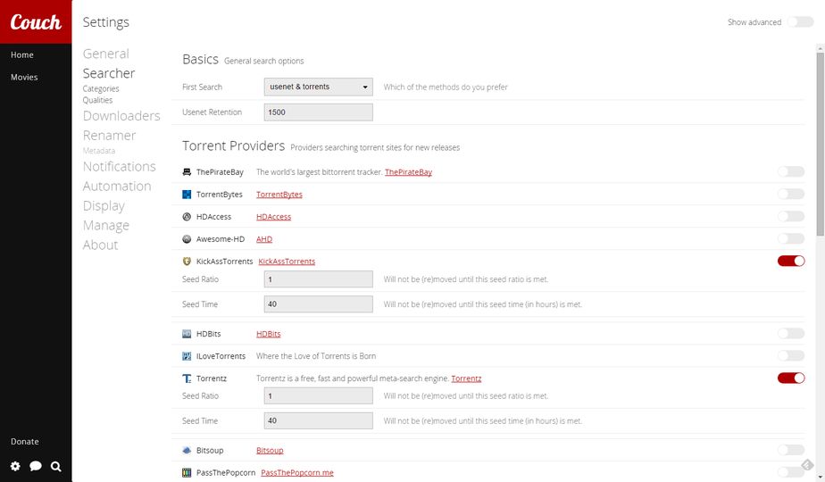Open Torrentz link
Screen dimensions: 825x482
pos(466,378)
